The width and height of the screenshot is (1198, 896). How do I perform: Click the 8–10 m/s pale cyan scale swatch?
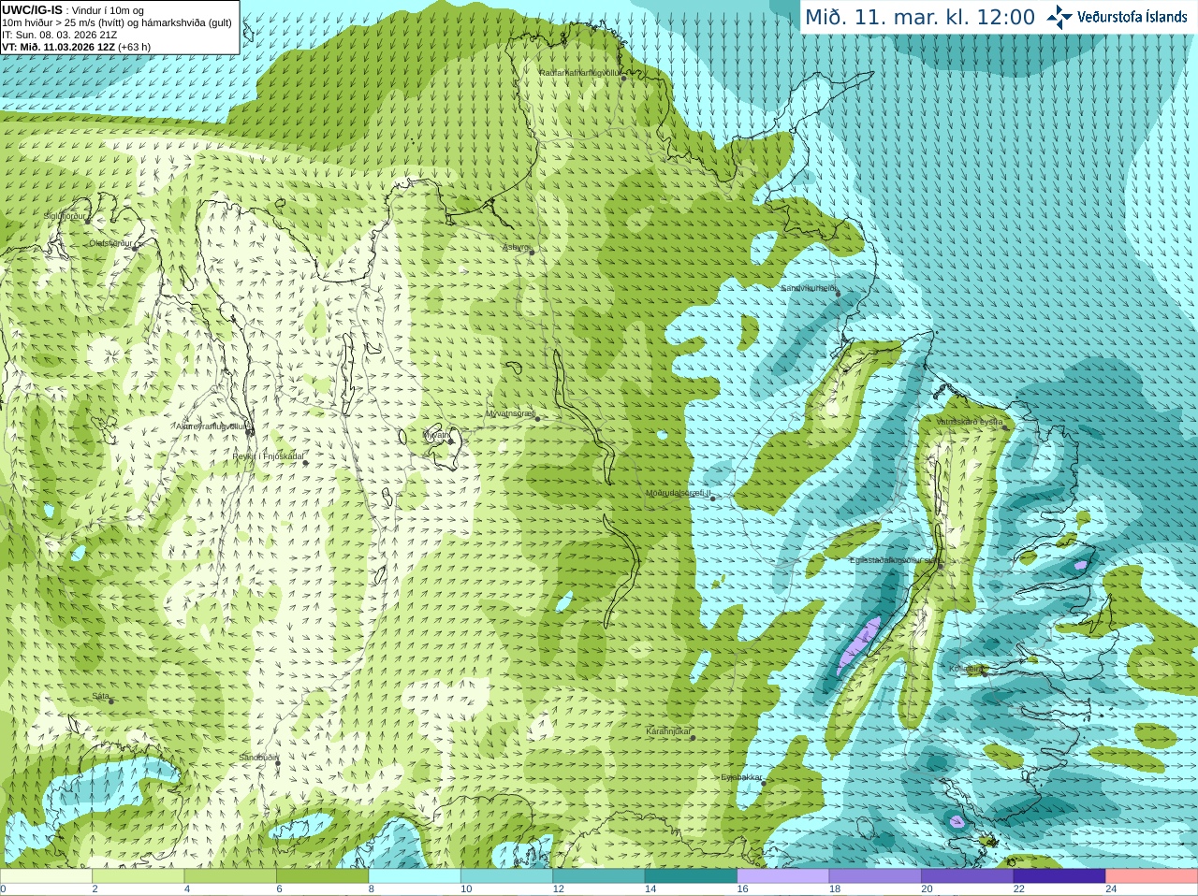pos(415,876)
